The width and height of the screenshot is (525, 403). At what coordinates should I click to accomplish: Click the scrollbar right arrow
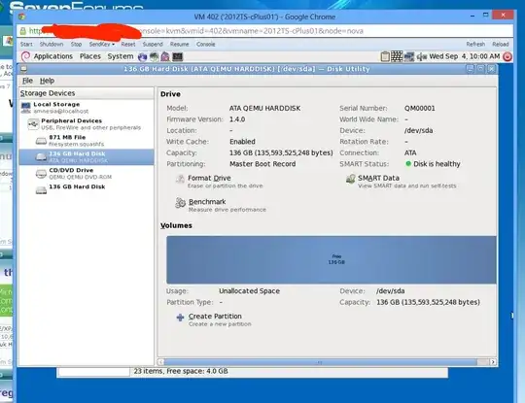pyautogui.click(x=493, y=362)
